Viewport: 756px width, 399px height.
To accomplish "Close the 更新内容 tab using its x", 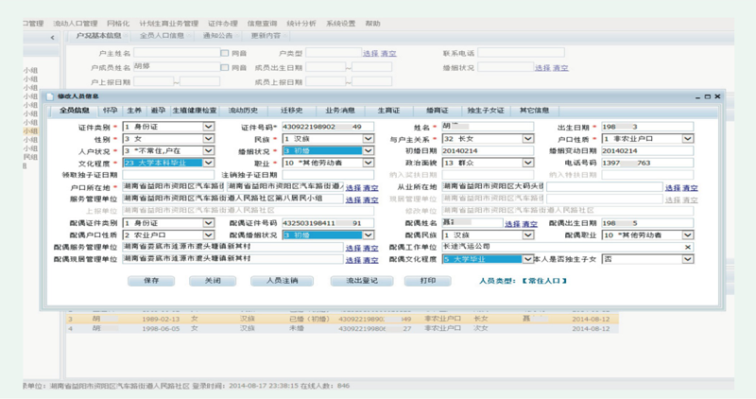I will (x=285, y=36).
